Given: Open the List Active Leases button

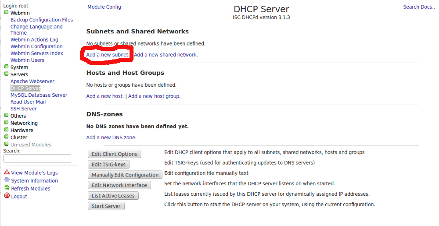Looking at the screenshot, I should tap(113, 196).
